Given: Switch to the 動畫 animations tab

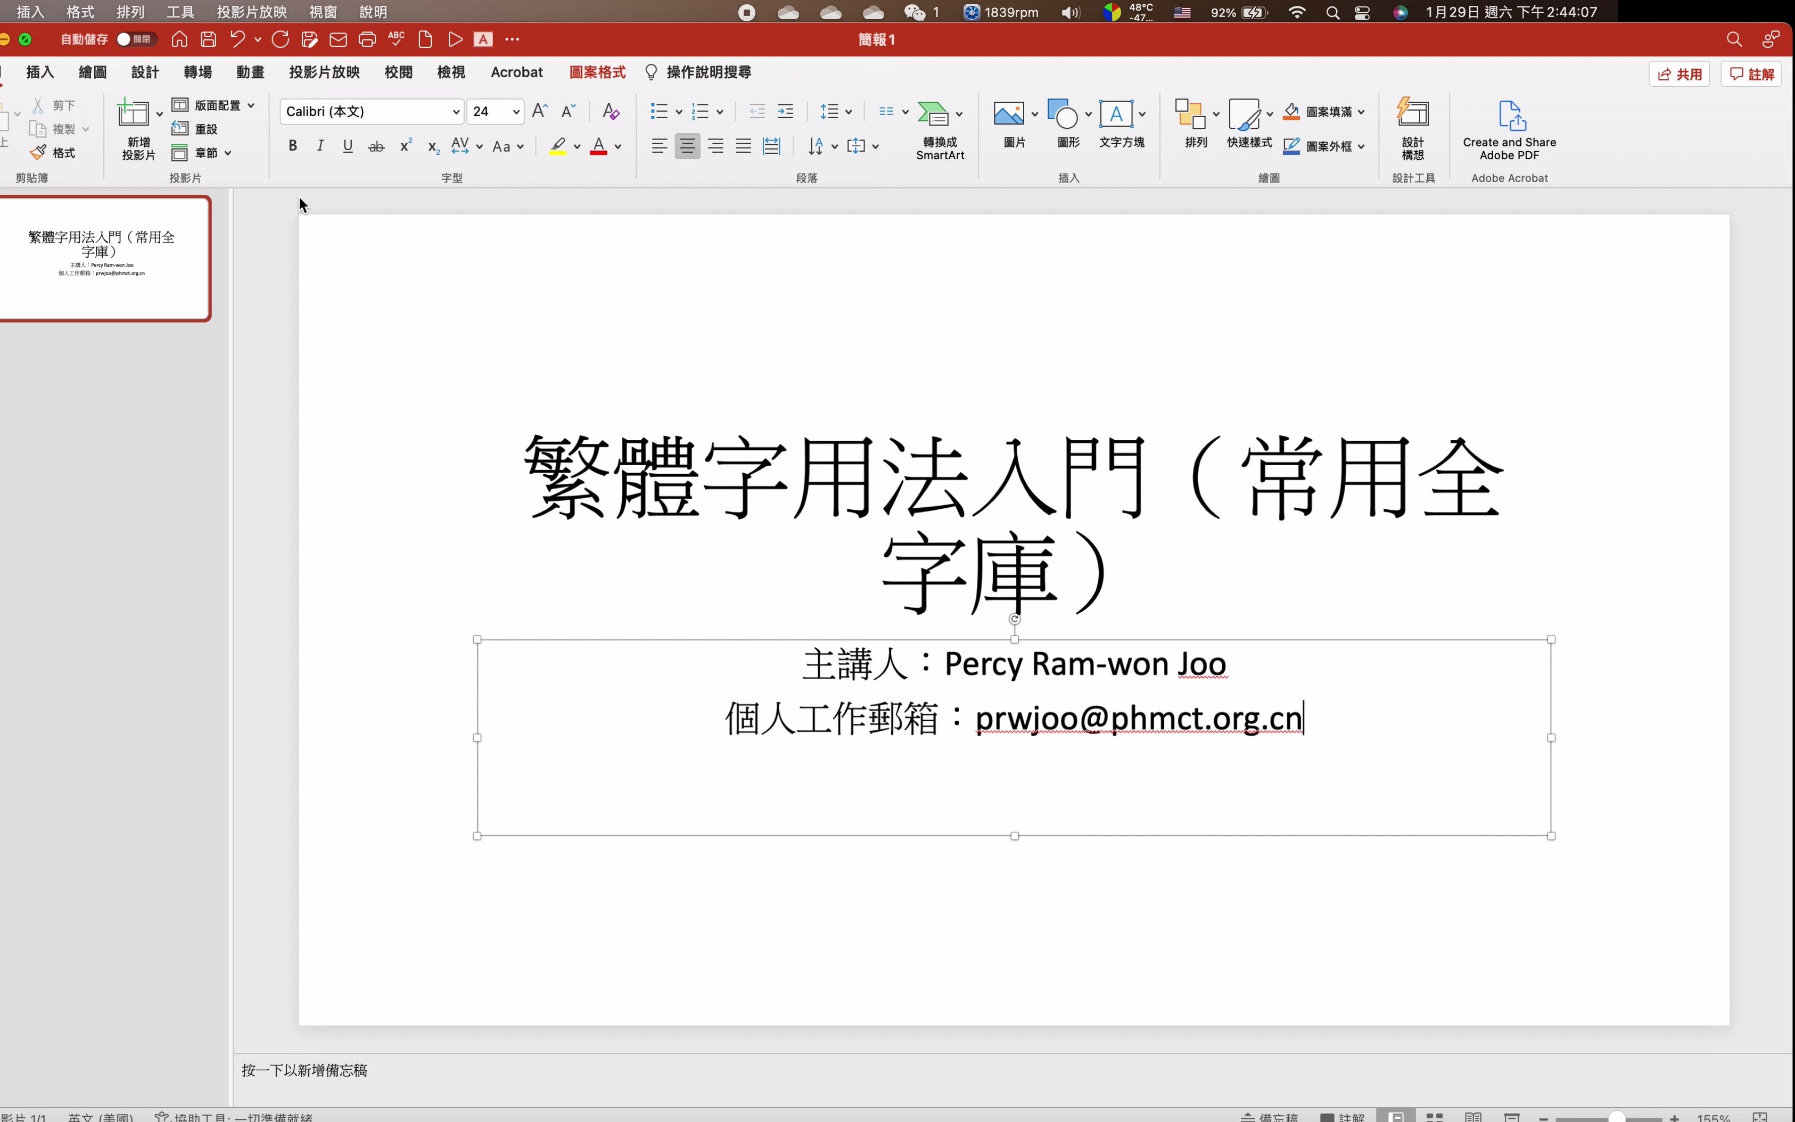Looking at the screenshot, I should (250, 72).
